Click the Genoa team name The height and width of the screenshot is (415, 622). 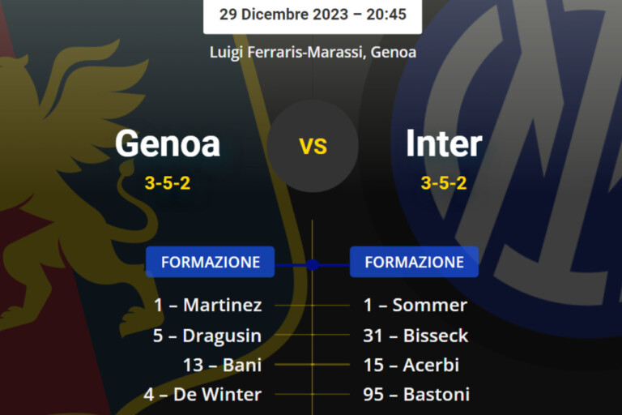168,144
